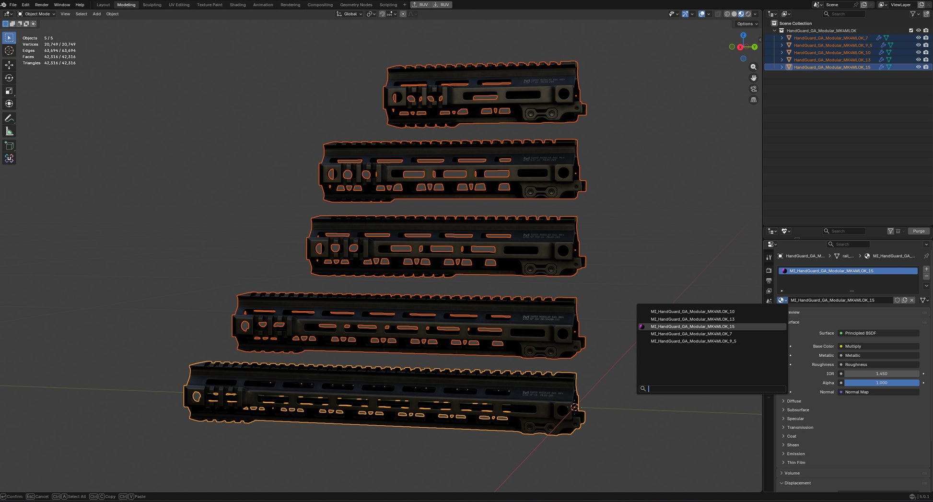Click the download RUV button
The height and width of the screenshot is (502, 933).
(x=442, y=5)
